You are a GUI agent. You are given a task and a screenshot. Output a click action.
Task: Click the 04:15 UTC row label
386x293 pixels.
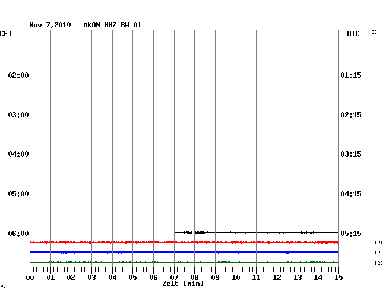coord(351,194)
